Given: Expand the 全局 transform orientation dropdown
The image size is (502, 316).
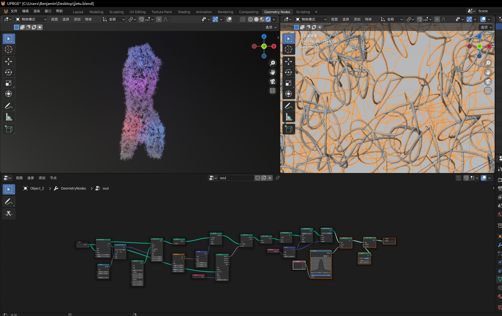Looking at the screenshot, I should pos(114,19).
